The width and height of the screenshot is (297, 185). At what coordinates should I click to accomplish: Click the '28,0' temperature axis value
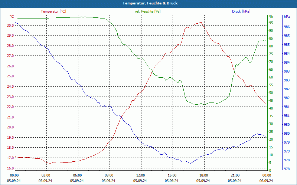pyautogui.click(x=11, y=46)
